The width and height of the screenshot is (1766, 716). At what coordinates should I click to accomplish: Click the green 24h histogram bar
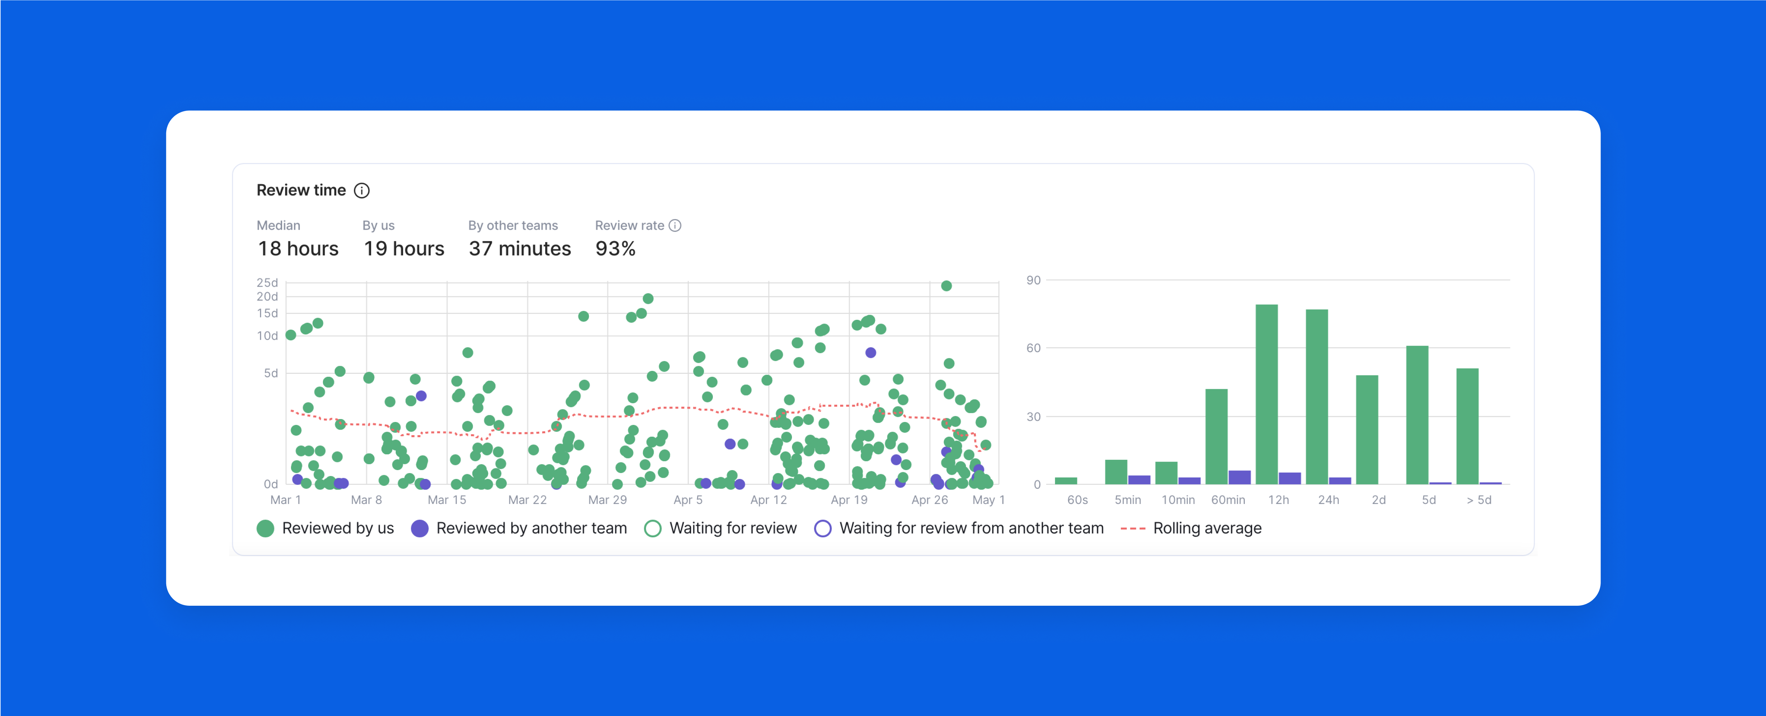click(1316, 397)
